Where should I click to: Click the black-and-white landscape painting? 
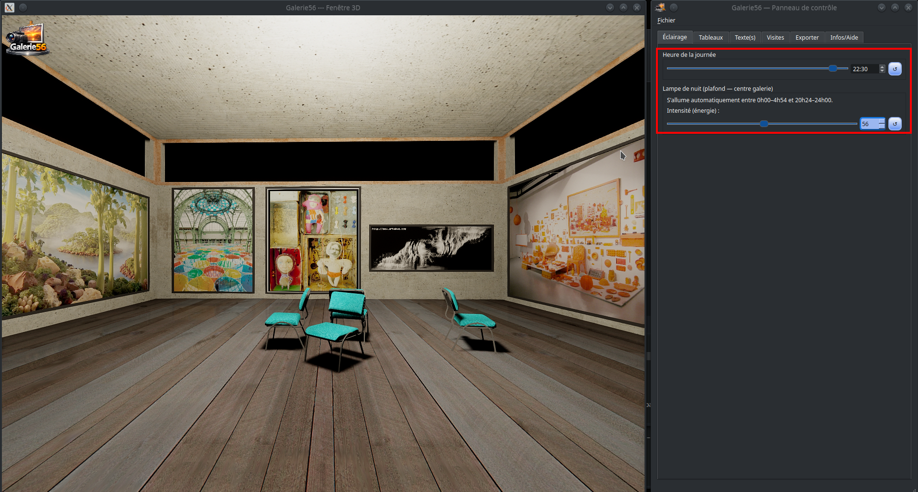pyautogui.click(x=431, y=248)
